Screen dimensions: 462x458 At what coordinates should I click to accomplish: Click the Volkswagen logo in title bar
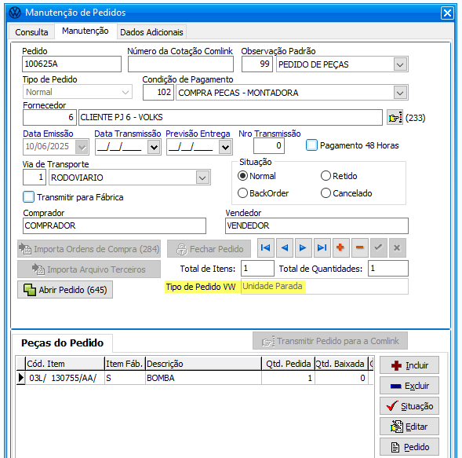15,13
